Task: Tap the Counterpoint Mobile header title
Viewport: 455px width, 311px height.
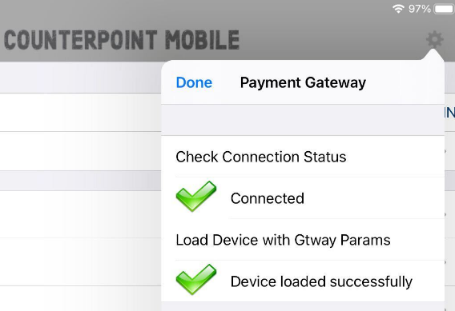Action: pos(122,40)
